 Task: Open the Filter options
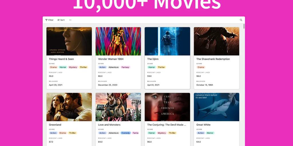coord(49,20)
